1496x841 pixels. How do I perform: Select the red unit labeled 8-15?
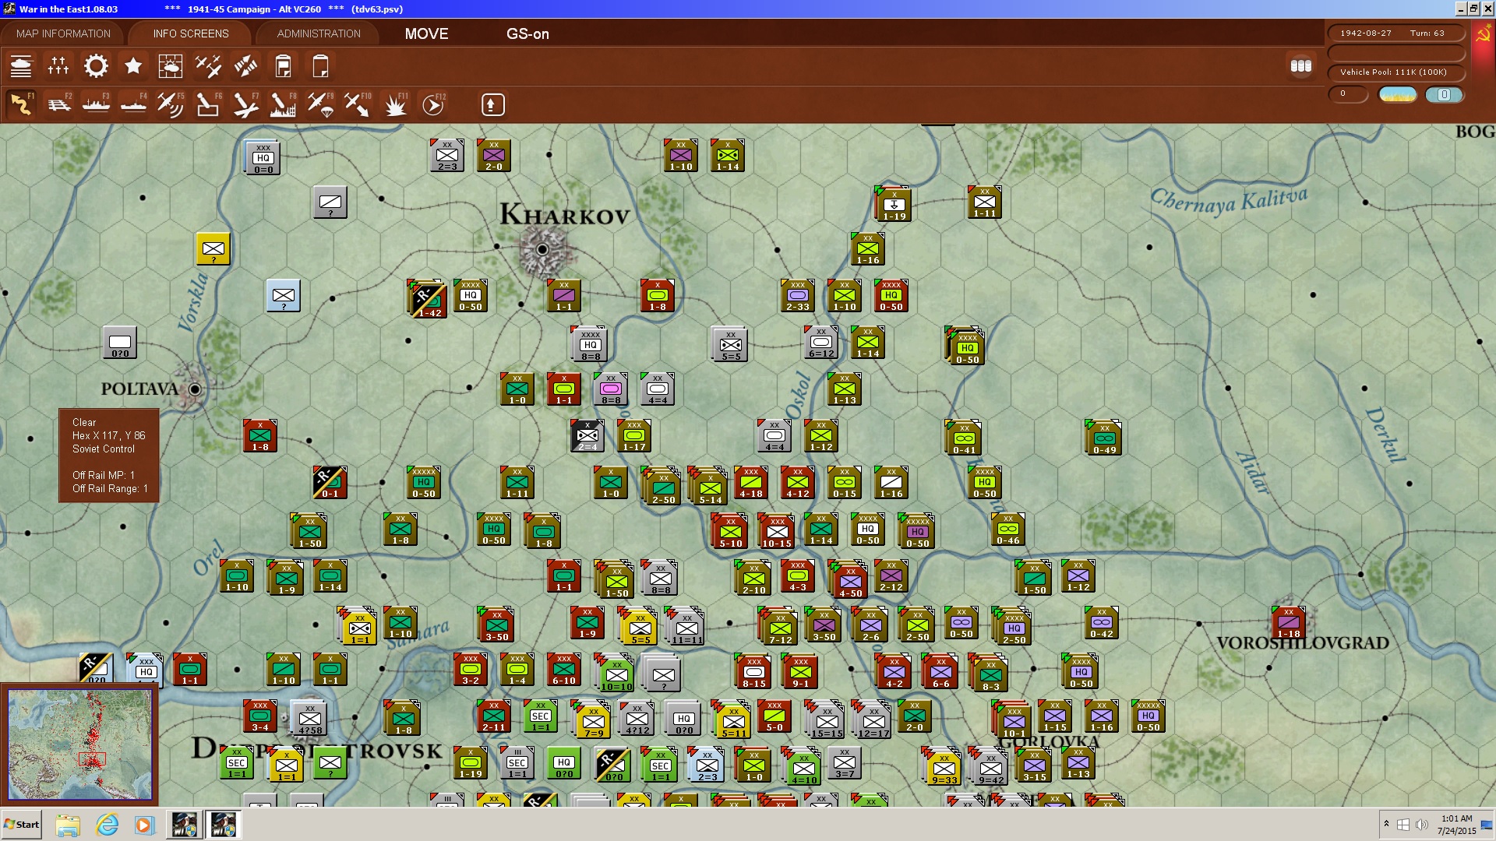[753, 673]
